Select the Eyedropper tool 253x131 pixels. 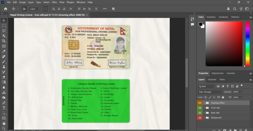click(4, 51)
